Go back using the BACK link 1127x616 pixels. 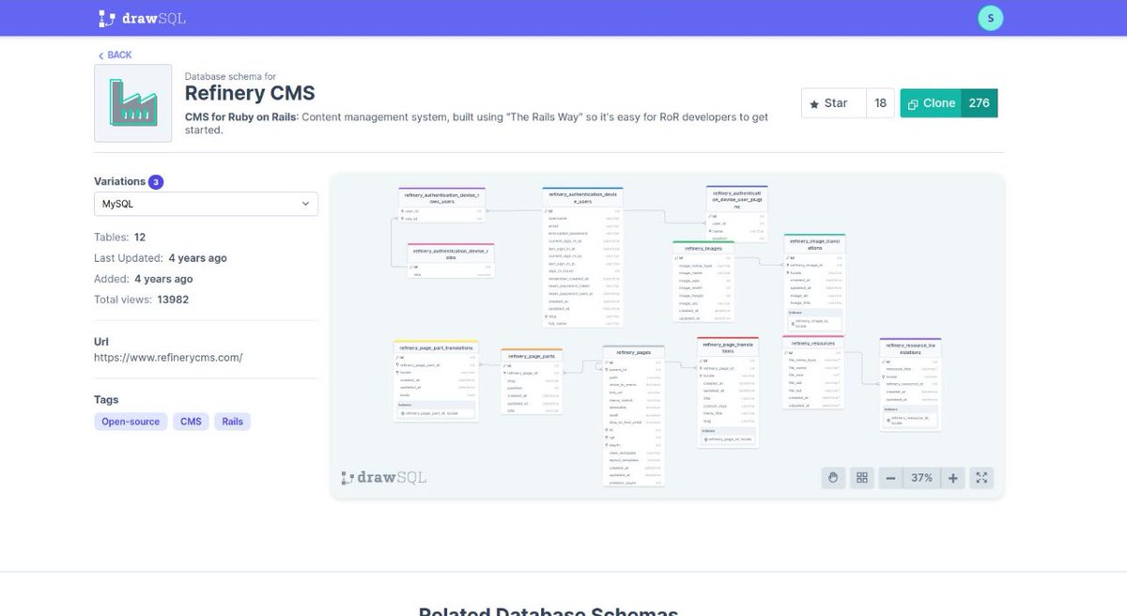tap(115, 54)
